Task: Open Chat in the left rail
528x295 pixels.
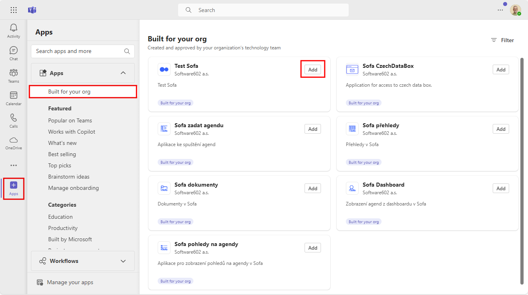Action: [14, 53]
